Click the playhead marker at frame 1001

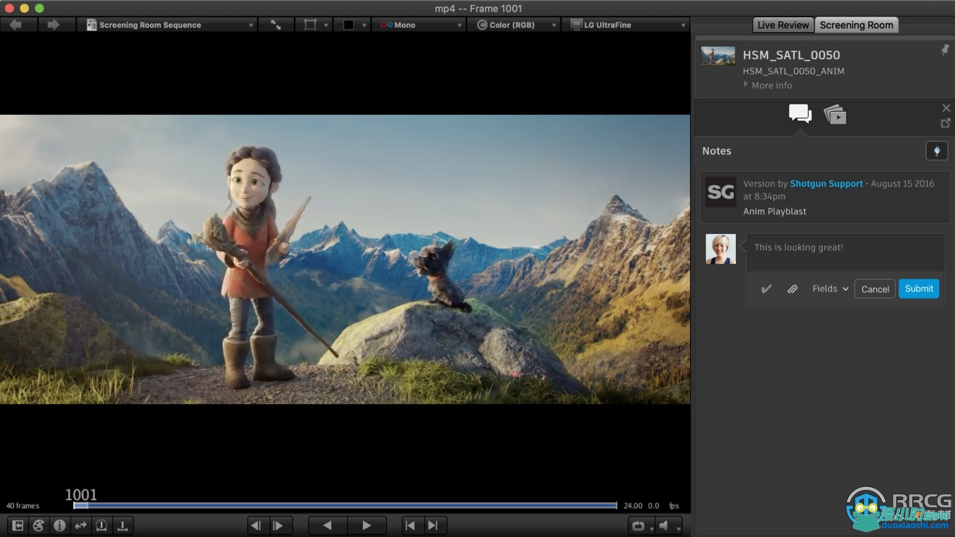(81, 505)
